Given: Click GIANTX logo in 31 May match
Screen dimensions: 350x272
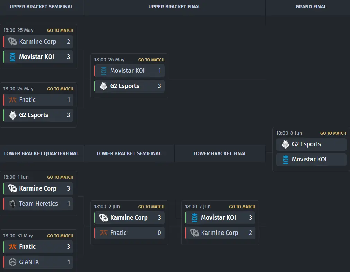Looking at the screenshot, I should (x=12, y=262).
